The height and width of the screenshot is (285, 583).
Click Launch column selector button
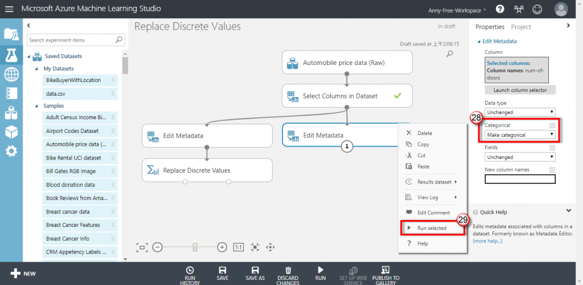(x=520, y=89)
